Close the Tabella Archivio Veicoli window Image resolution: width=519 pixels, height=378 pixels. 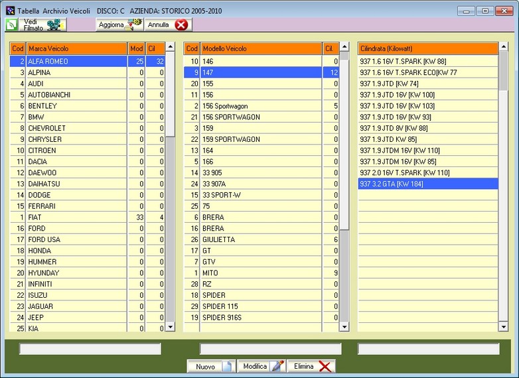coord(504,11)
